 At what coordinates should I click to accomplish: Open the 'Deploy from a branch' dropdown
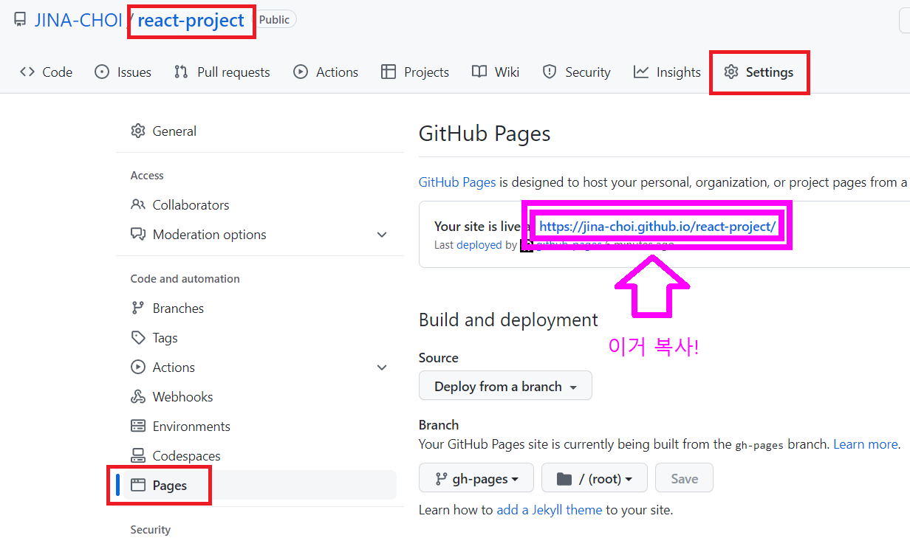(x=505, y=385)
